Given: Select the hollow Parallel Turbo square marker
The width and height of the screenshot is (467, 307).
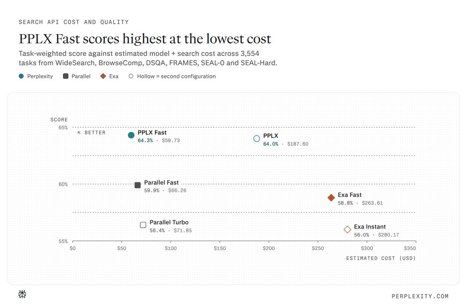Looking at the screenshot, I should click(x=143, y=225).
